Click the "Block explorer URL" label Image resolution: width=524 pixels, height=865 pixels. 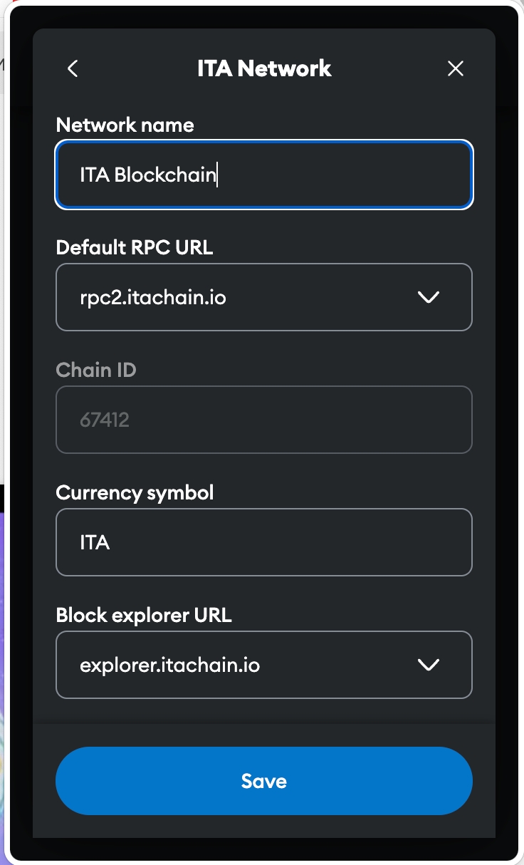click(144, 615)
